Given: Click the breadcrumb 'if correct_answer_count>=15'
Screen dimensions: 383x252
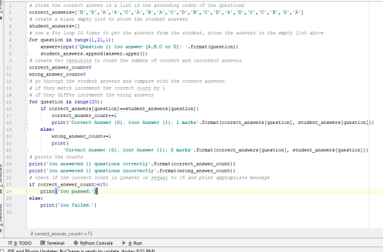Looking at the screenshot, I should pos(62,234).
